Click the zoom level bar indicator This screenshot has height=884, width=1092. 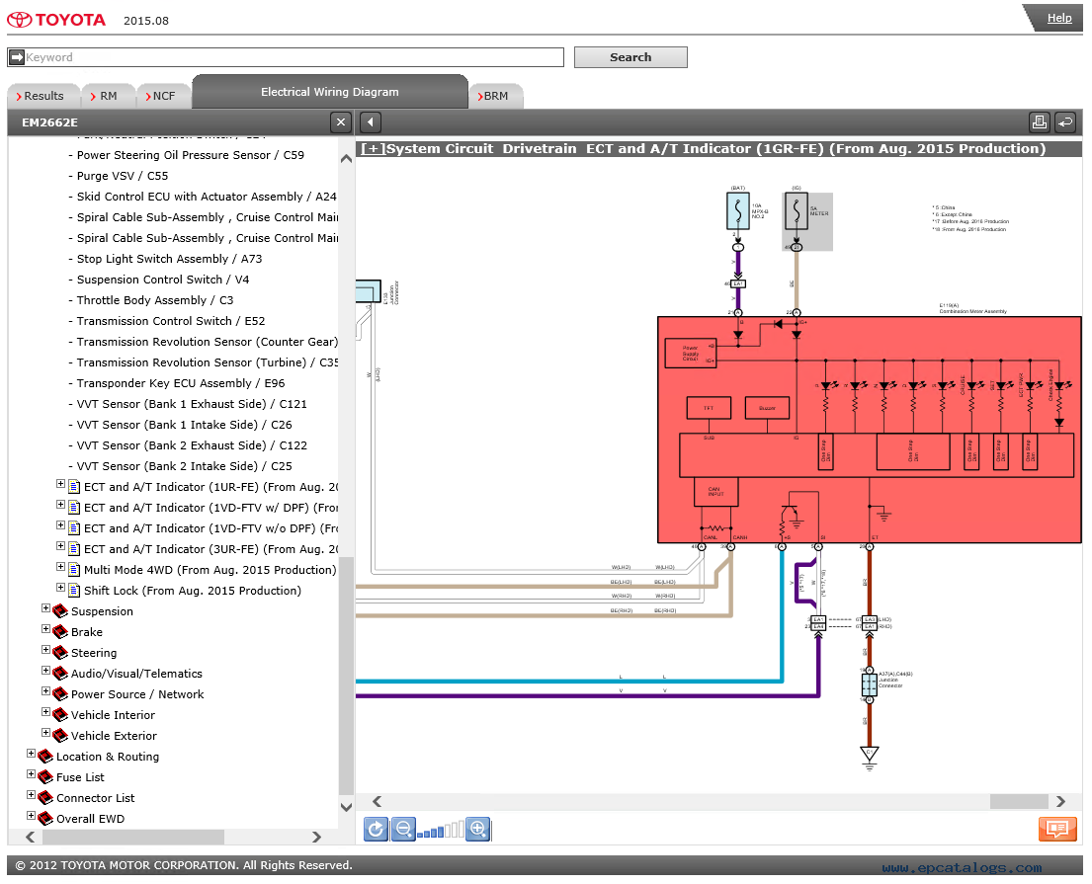440,830
